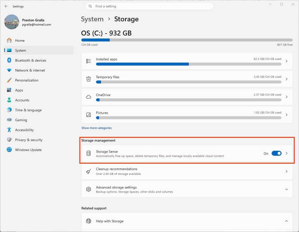
Task: Click the Help with Storage globe icon
Action: click(88, 221)
